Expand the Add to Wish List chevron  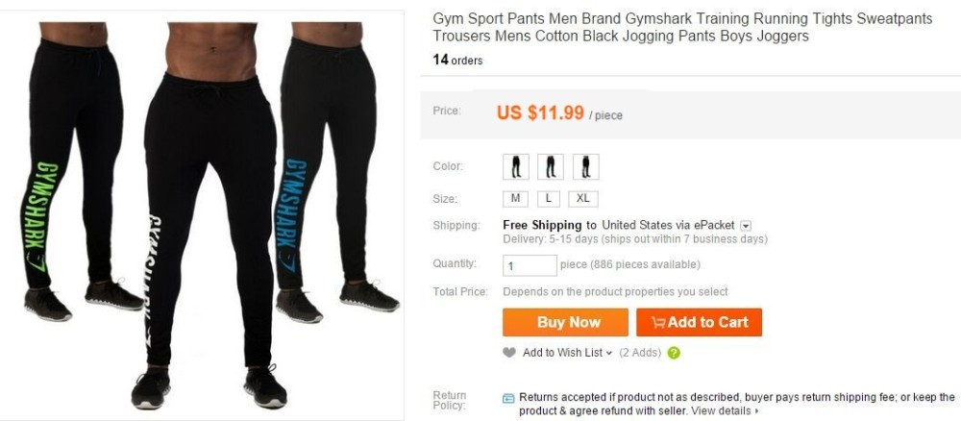pyautogui.click(x=609, y=353)
